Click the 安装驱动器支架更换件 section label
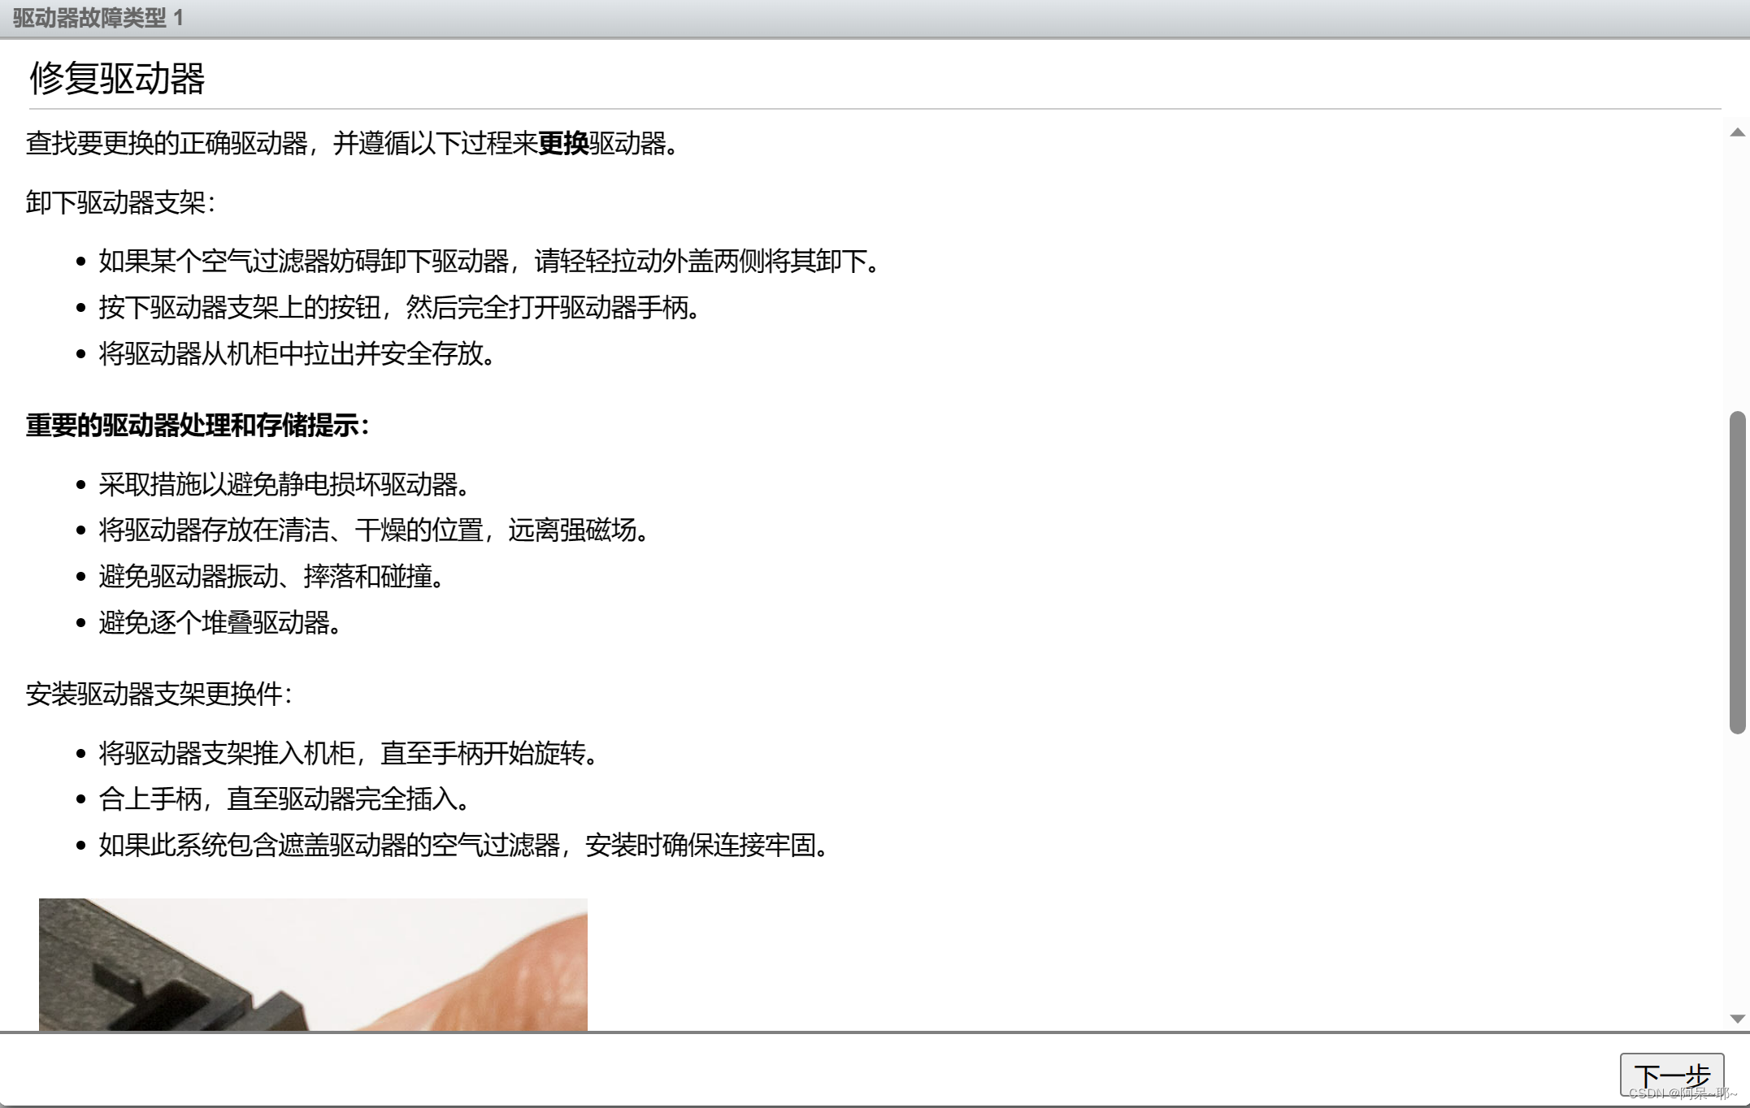Viewport: 1750px width, 1108px height. [x=158, y=695]
